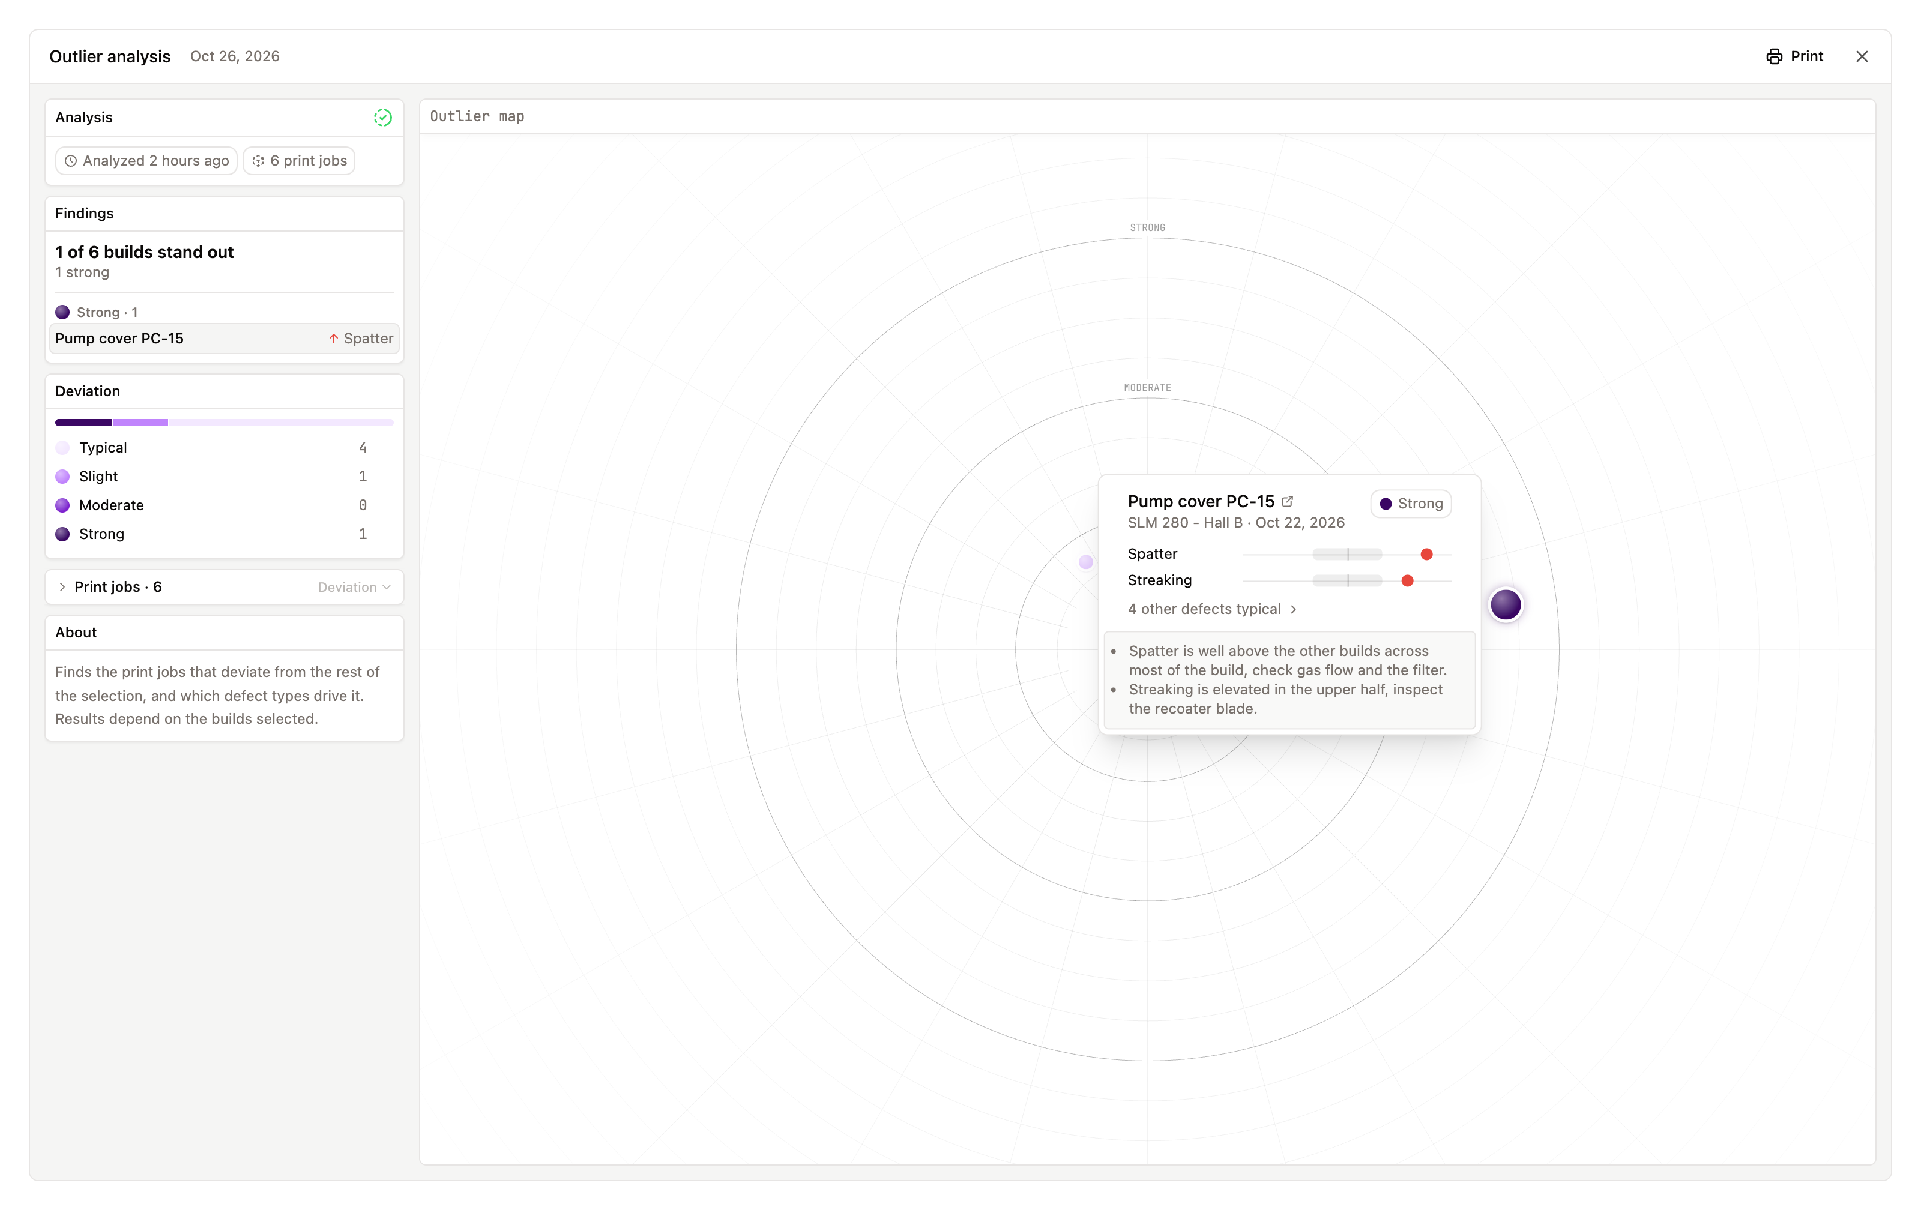Click the red up arrow next to Spatter
This screenshot has height=1210, width=1921.
coord(333,339)
